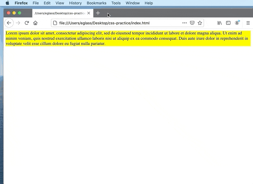Screen dimensions: 253x184
Task: Click the red close window button
Action: tap(8, 13)
